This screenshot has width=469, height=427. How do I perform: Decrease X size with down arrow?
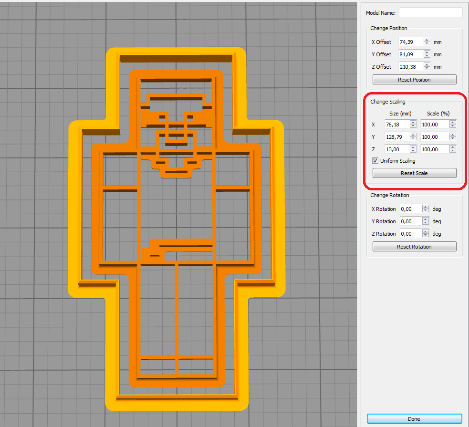tap(413, 126)
